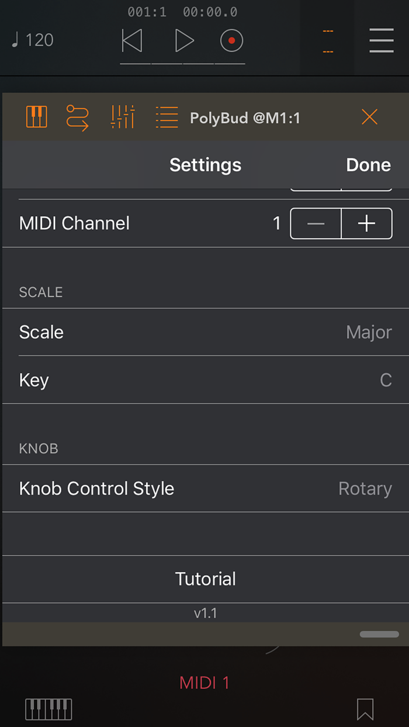The image size is (409, 727).
Task: Grab the drag handle below the settings panel
Action: [379, 634]
